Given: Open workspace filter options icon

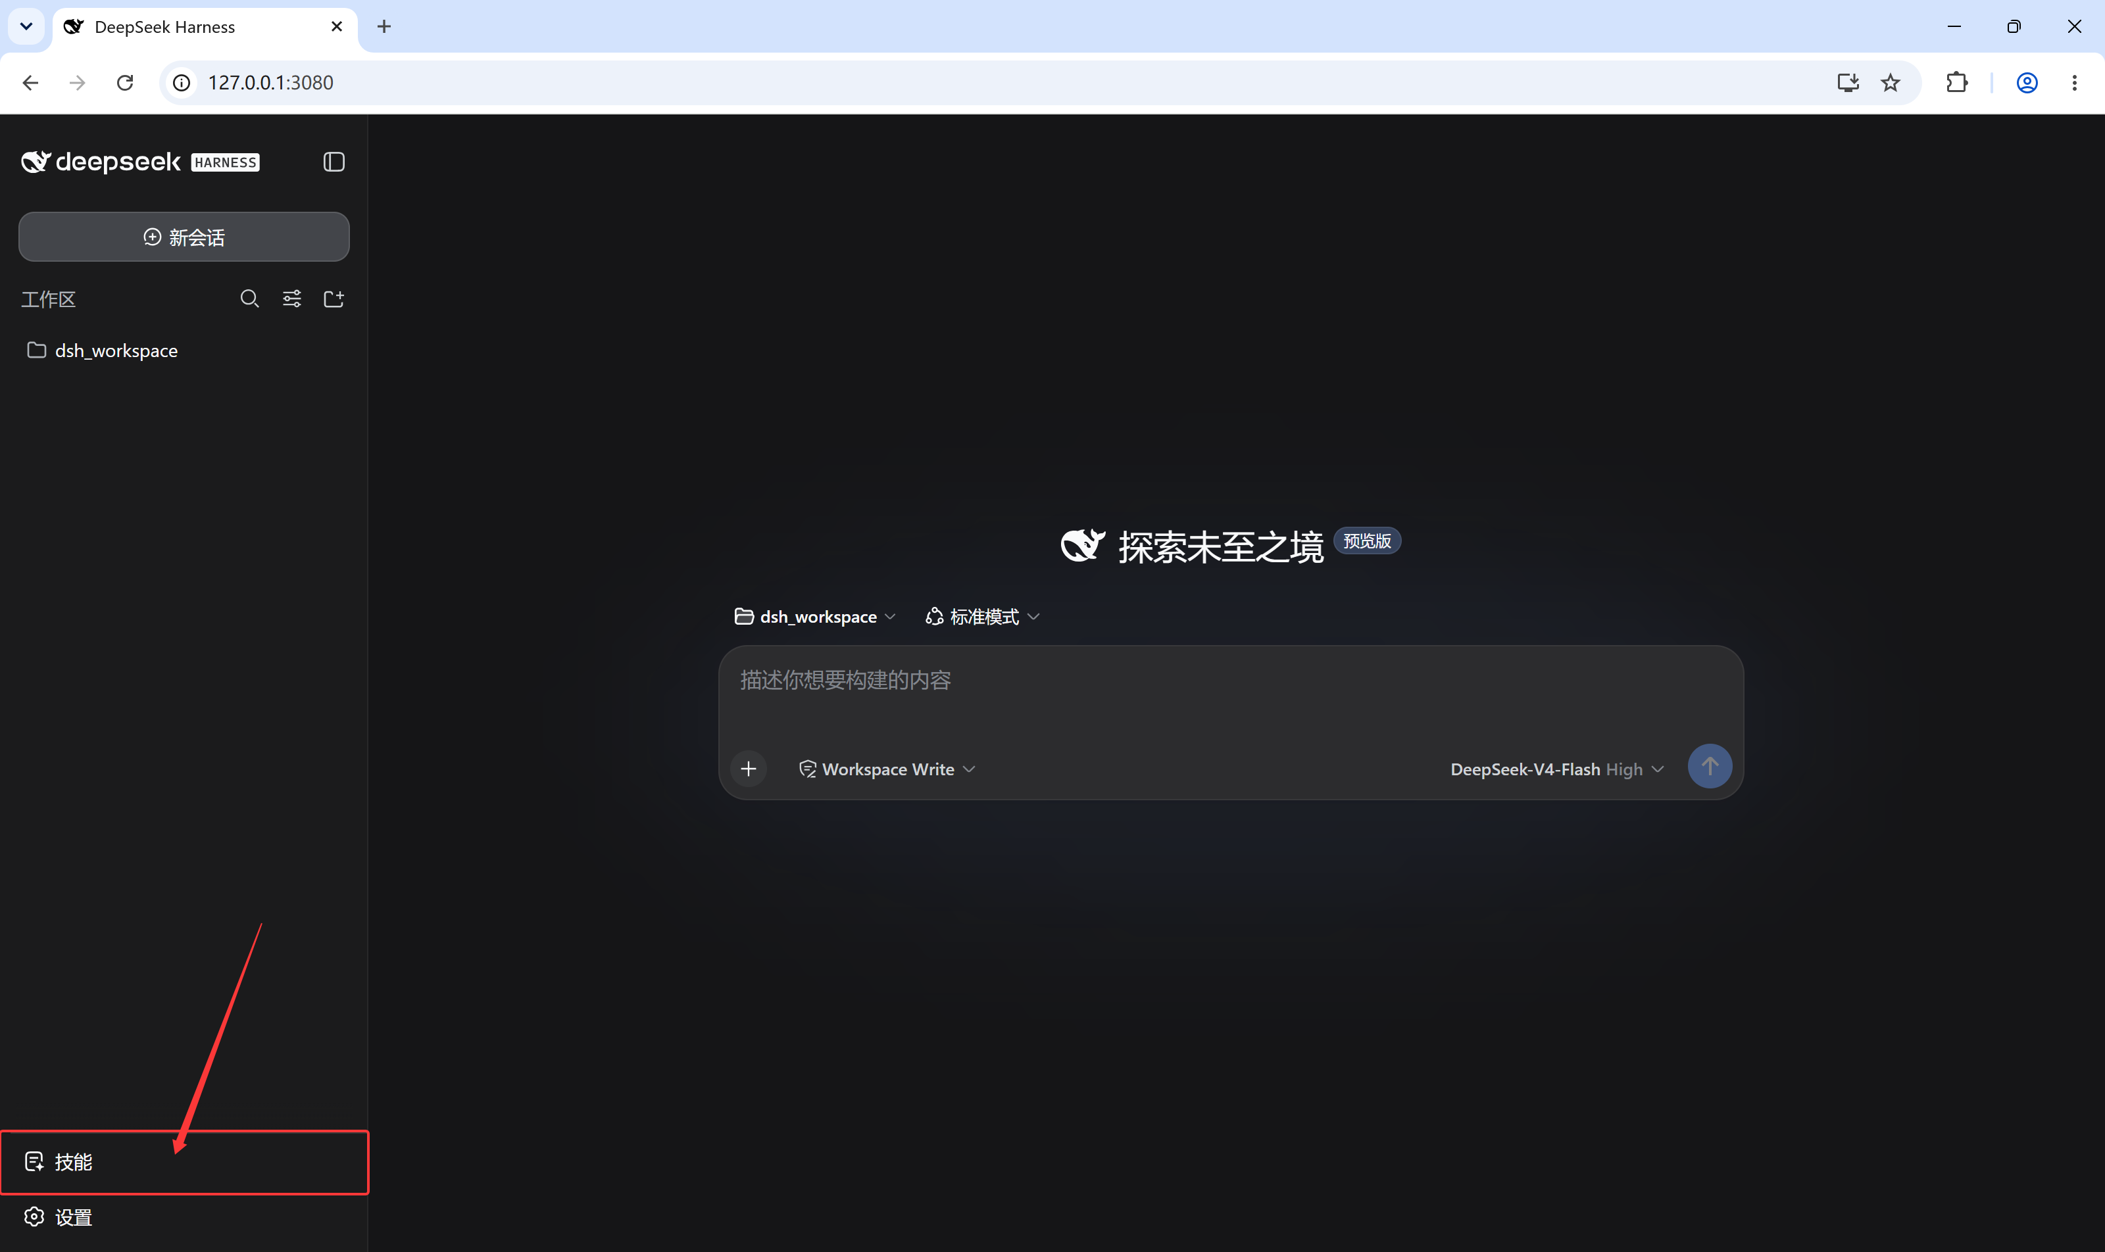Looking at the screenshot, I should [x=292, y=299].
